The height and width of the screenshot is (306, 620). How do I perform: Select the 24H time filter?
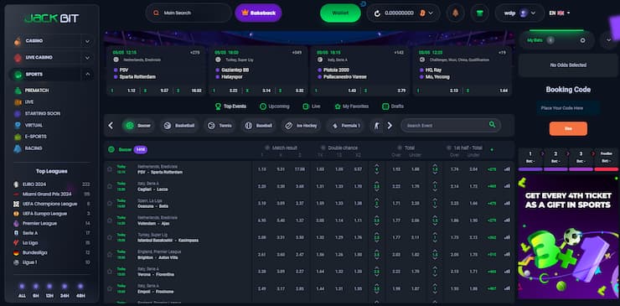(x=65, y=291)
